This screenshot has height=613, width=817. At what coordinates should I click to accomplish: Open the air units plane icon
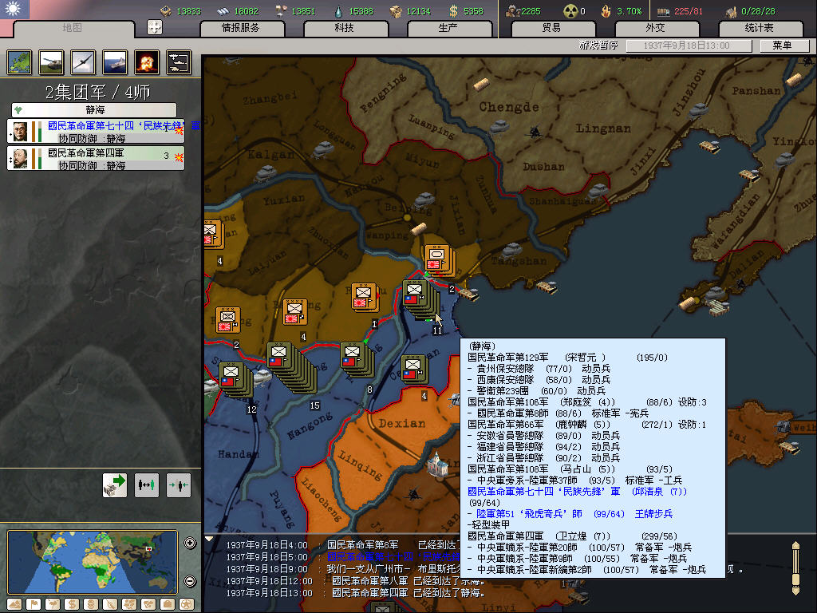(x=82, y=62)
